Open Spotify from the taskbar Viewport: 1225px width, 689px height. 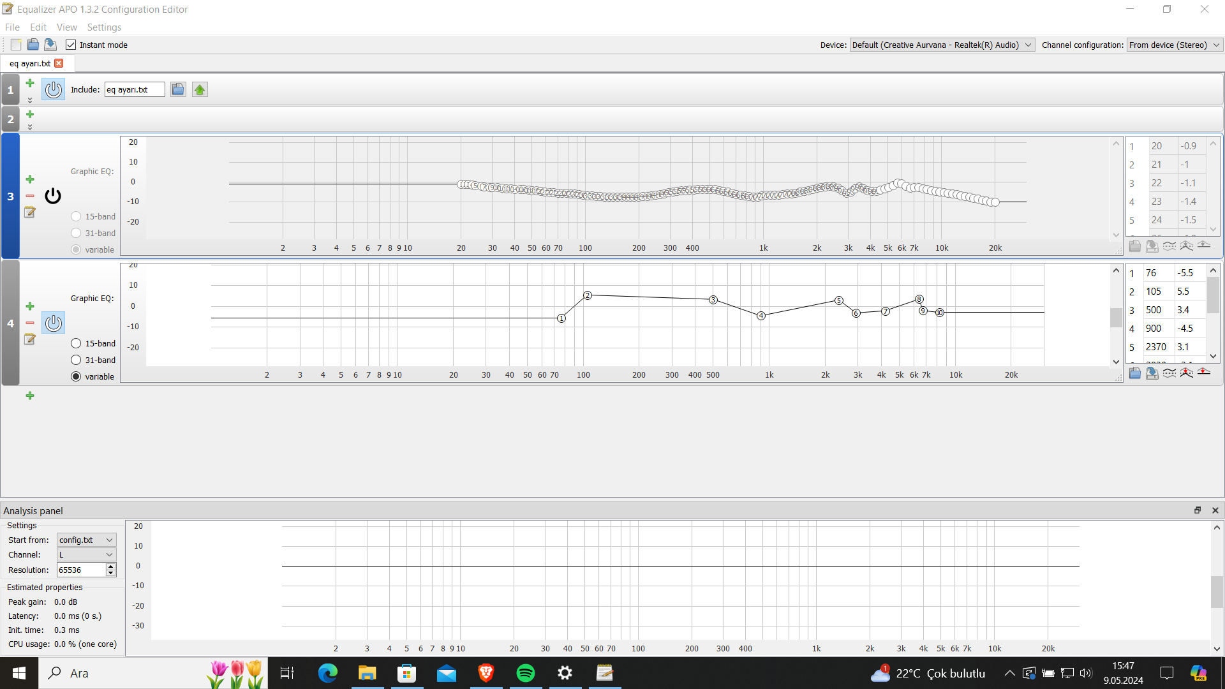point(526,673)
